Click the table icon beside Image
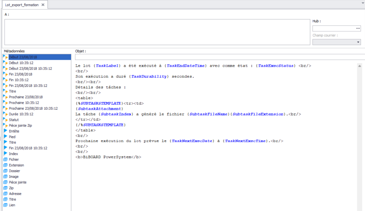 [x=5, y=176]
